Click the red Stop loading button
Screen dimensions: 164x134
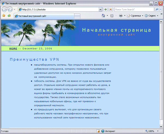(110, 9)
